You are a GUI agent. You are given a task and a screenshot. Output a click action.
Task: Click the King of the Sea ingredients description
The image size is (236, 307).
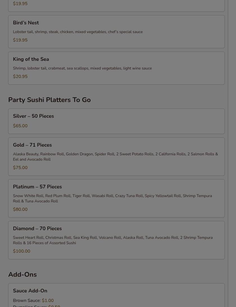(82, 68)
